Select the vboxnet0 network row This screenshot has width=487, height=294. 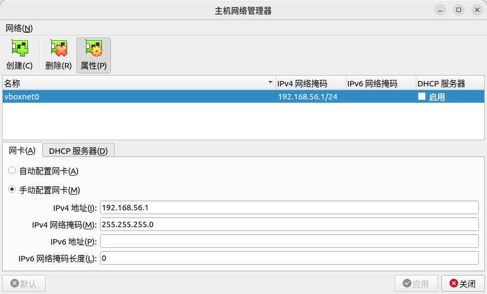[x=136, y=97]
